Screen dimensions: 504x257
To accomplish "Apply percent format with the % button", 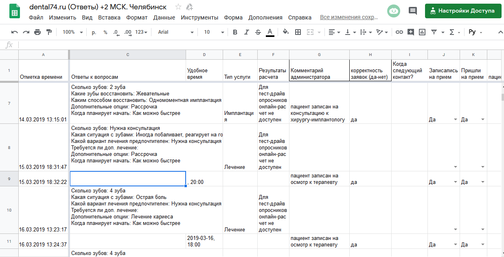I will [105, 32].
